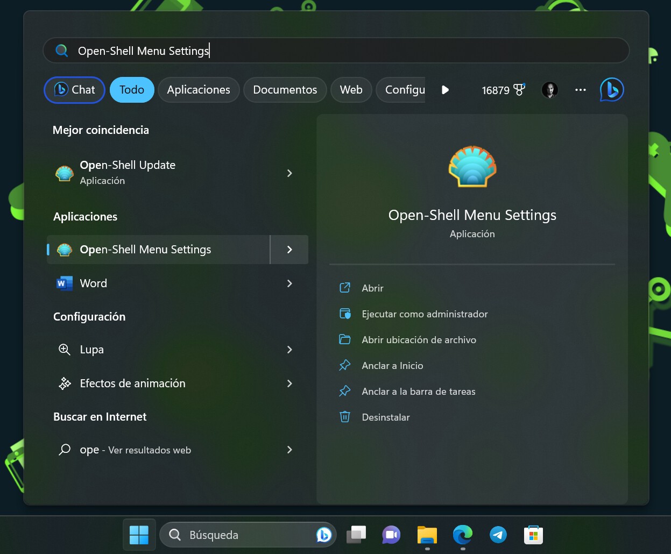
Task: Expand the Word result options chevron
Action: (289, 283)
